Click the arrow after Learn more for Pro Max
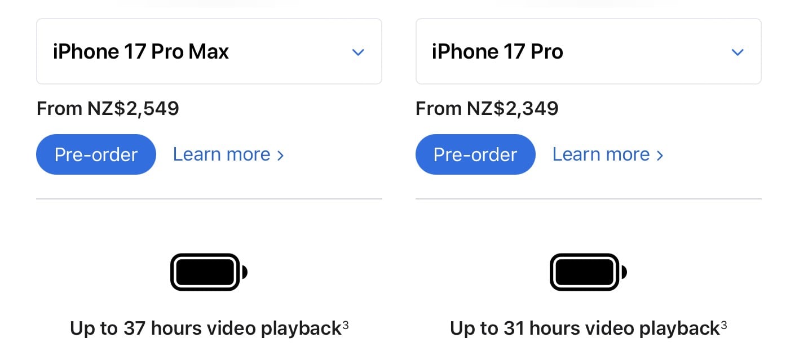Screen dimensions: 786x364 click(280, 155)
